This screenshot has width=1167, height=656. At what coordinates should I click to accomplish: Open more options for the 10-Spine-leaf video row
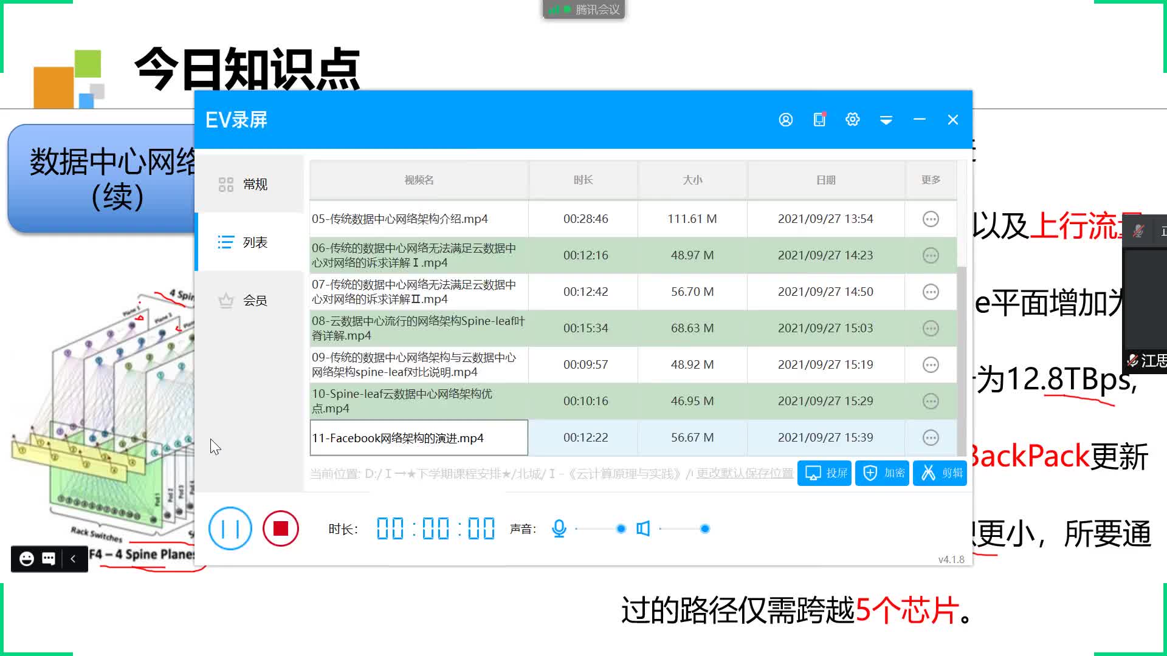pos(931,401)
